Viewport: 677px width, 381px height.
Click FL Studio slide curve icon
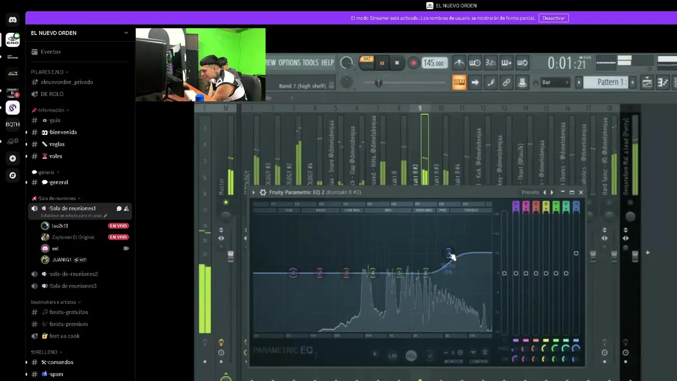(491, 83)
